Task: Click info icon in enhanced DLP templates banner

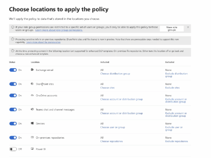Action: [x=12, y=51]
